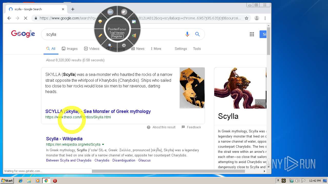Click the horizontal page scrollbar
328x184 pixels.
tap(168, 171)
